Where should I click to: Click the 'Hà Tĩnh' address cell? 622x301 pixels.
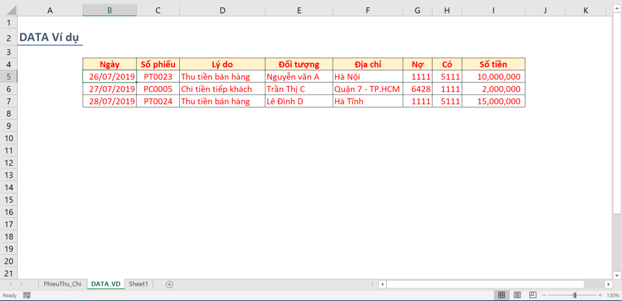click(367, 101)
